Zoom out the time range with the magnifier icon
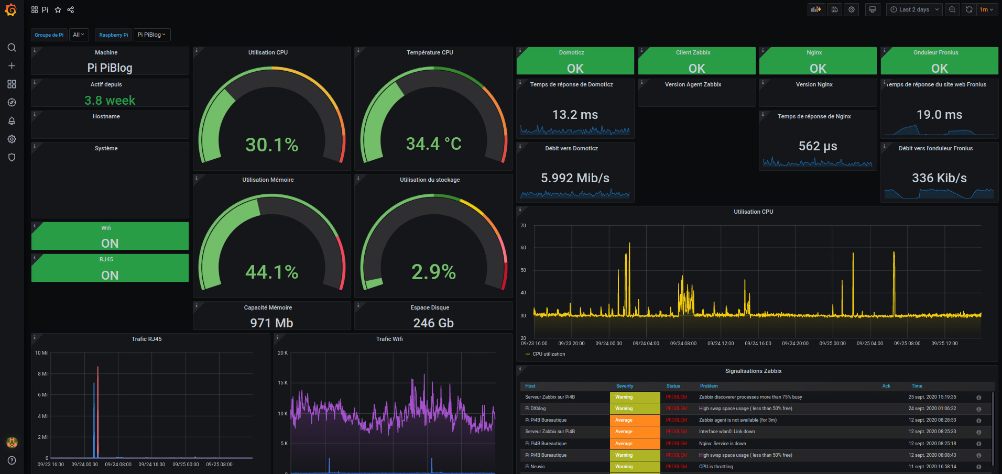The height and width of the screenshot is (474, 1002). 952,9
